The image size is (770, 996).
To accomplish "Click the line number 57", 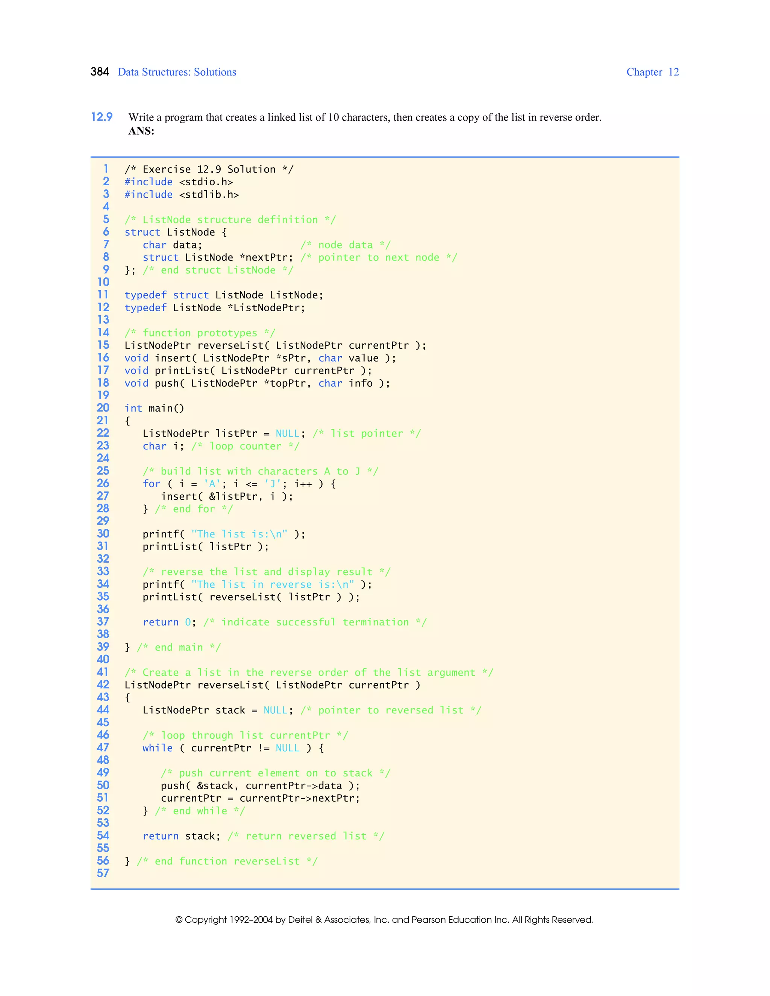I will point(103,873).
